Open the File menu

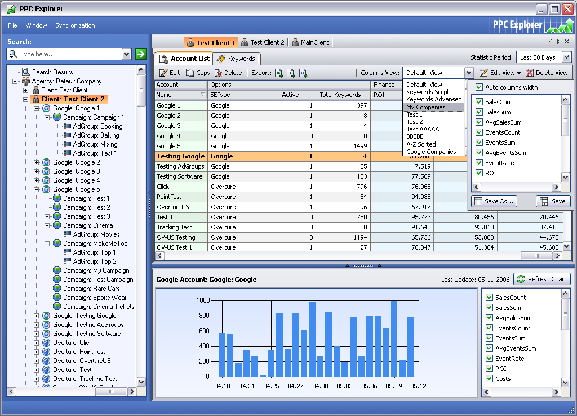[12, 25]
